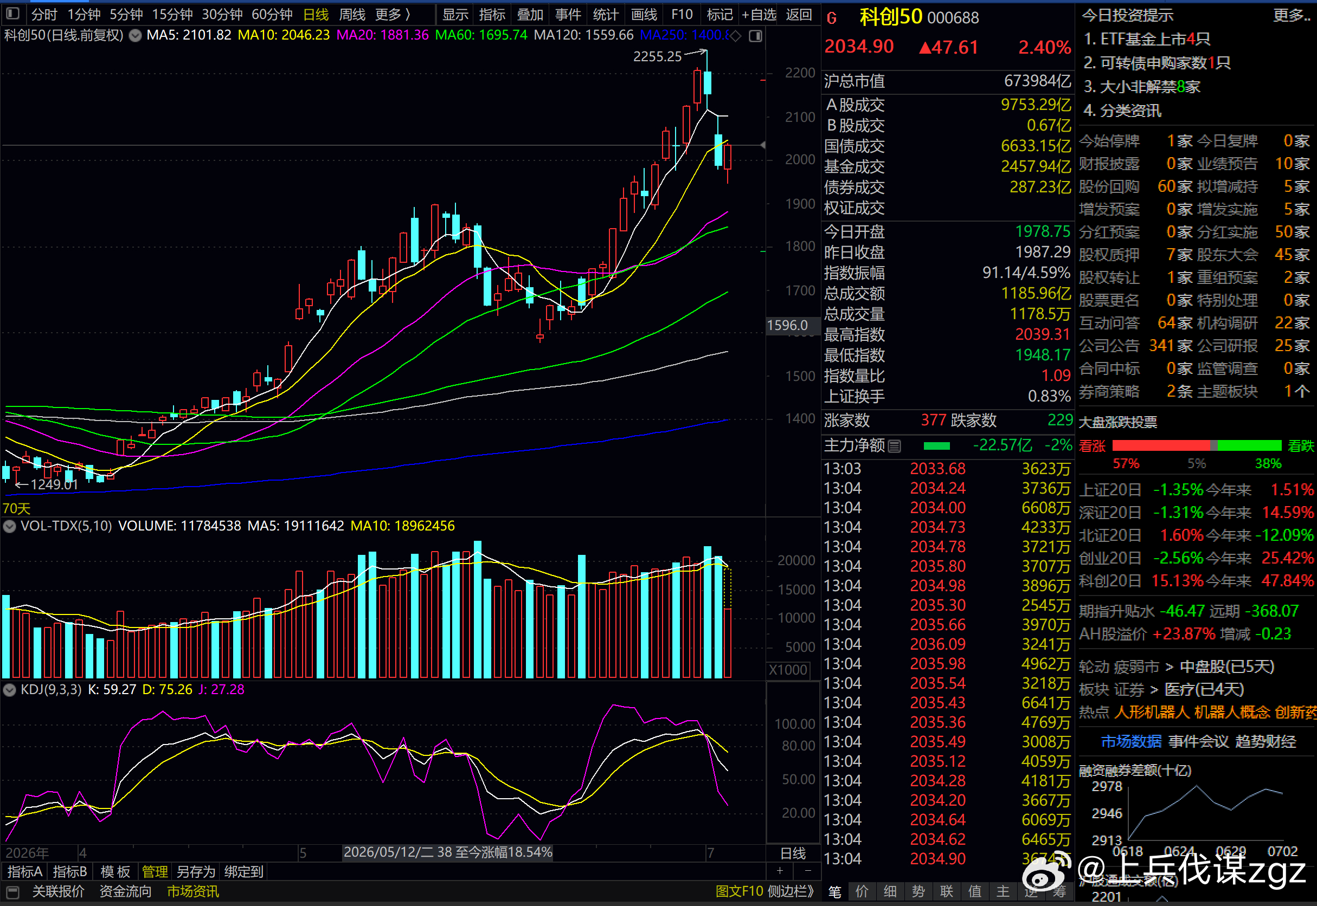Select the 趋势财经 tab
1317x906 pixels.
1266,741
